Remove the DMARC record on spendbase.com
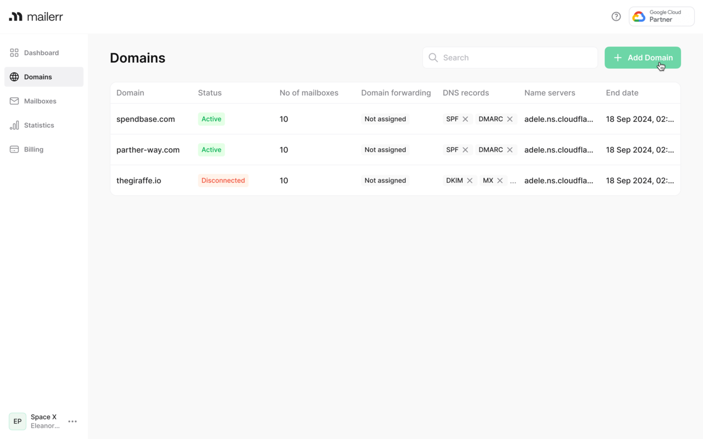This screenshot has height=439, width=703. click(510, 119)
